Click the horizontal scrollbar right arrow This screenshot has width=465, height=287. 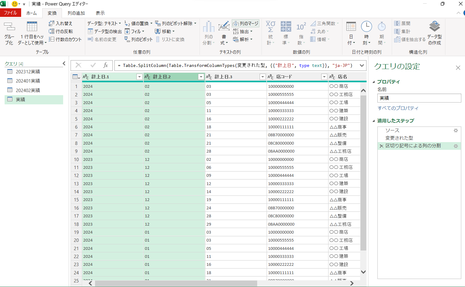[x=352, y=283]
